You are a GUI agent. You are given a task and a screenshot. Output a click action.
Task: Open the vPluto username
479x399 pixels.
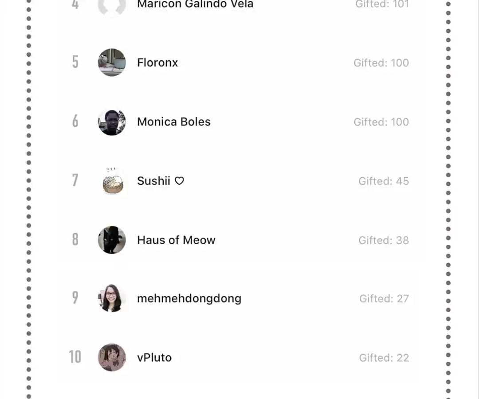click(154, 357)
